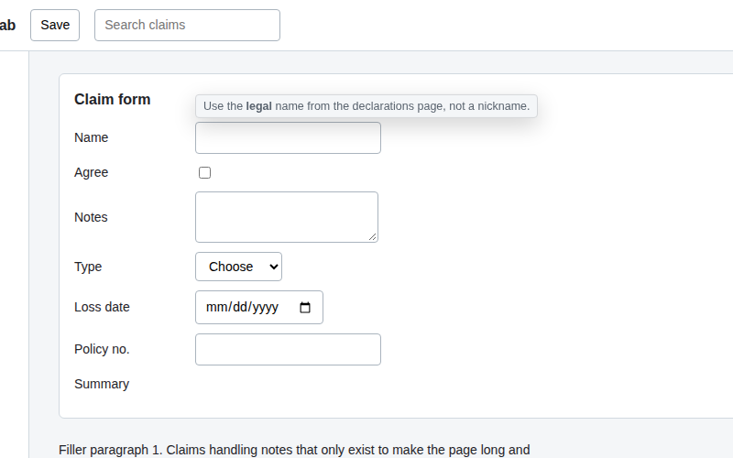
Task: Click the Notes textarea resize handle
Action: click(x=373, y=237)
